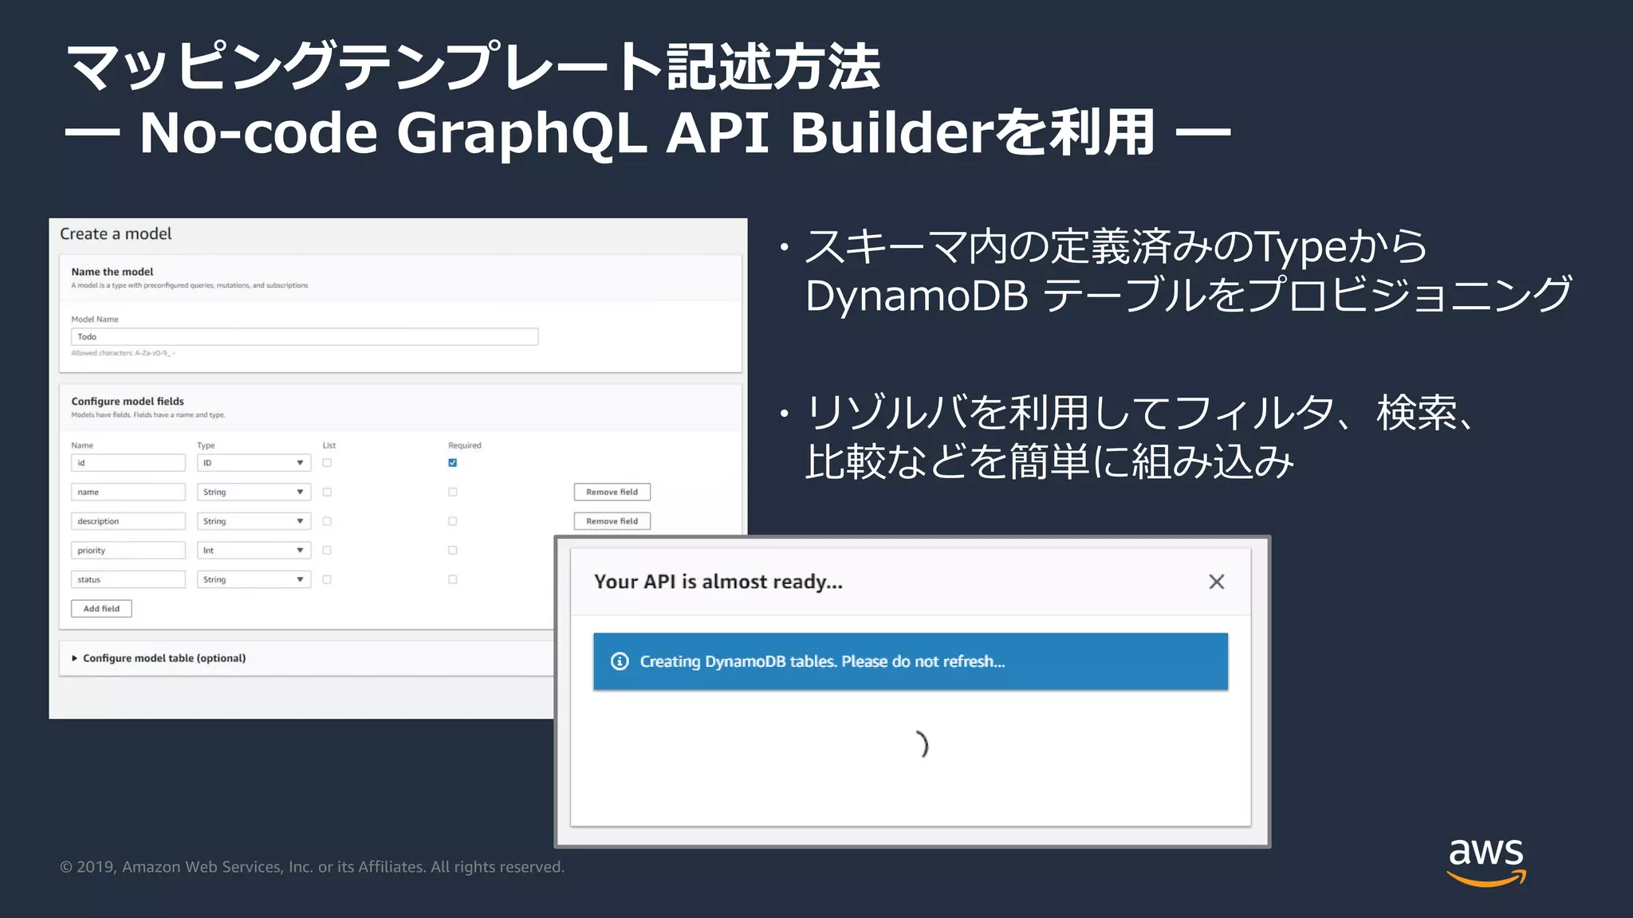
Task: Click the slide title mentioning GraphQL API Builder
Action: (x=647, y=132)
